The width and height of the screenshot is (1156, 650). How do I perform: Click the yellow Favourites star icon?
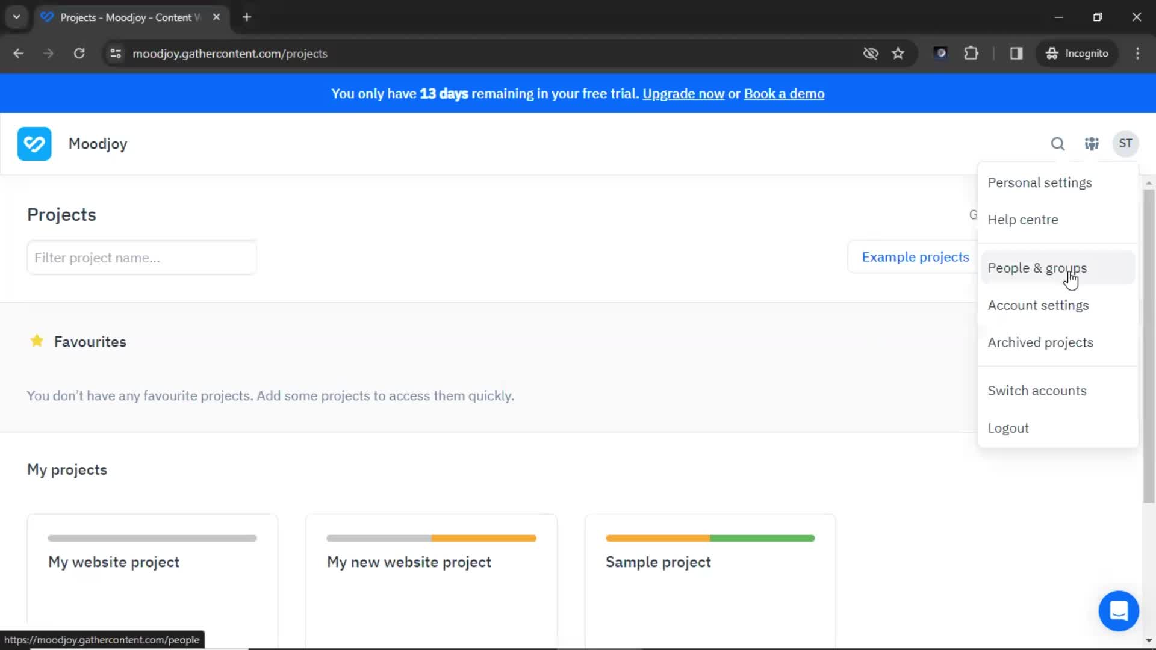click(x=37, y=341)
